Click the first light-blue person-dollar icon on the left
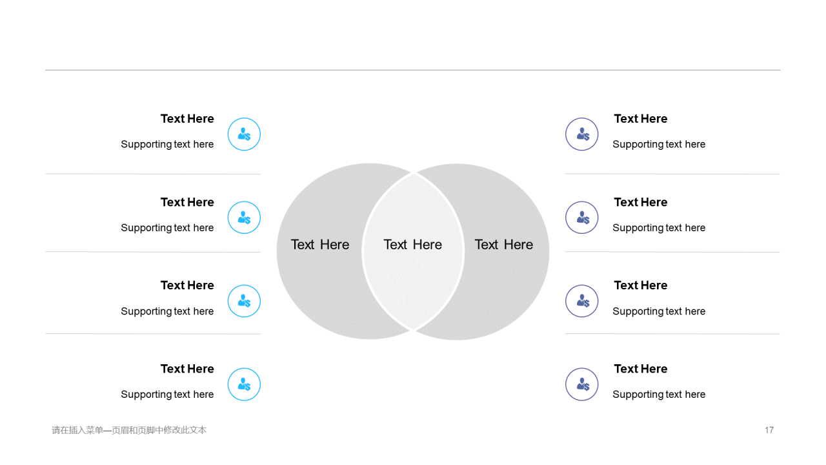 click(244, 134)
